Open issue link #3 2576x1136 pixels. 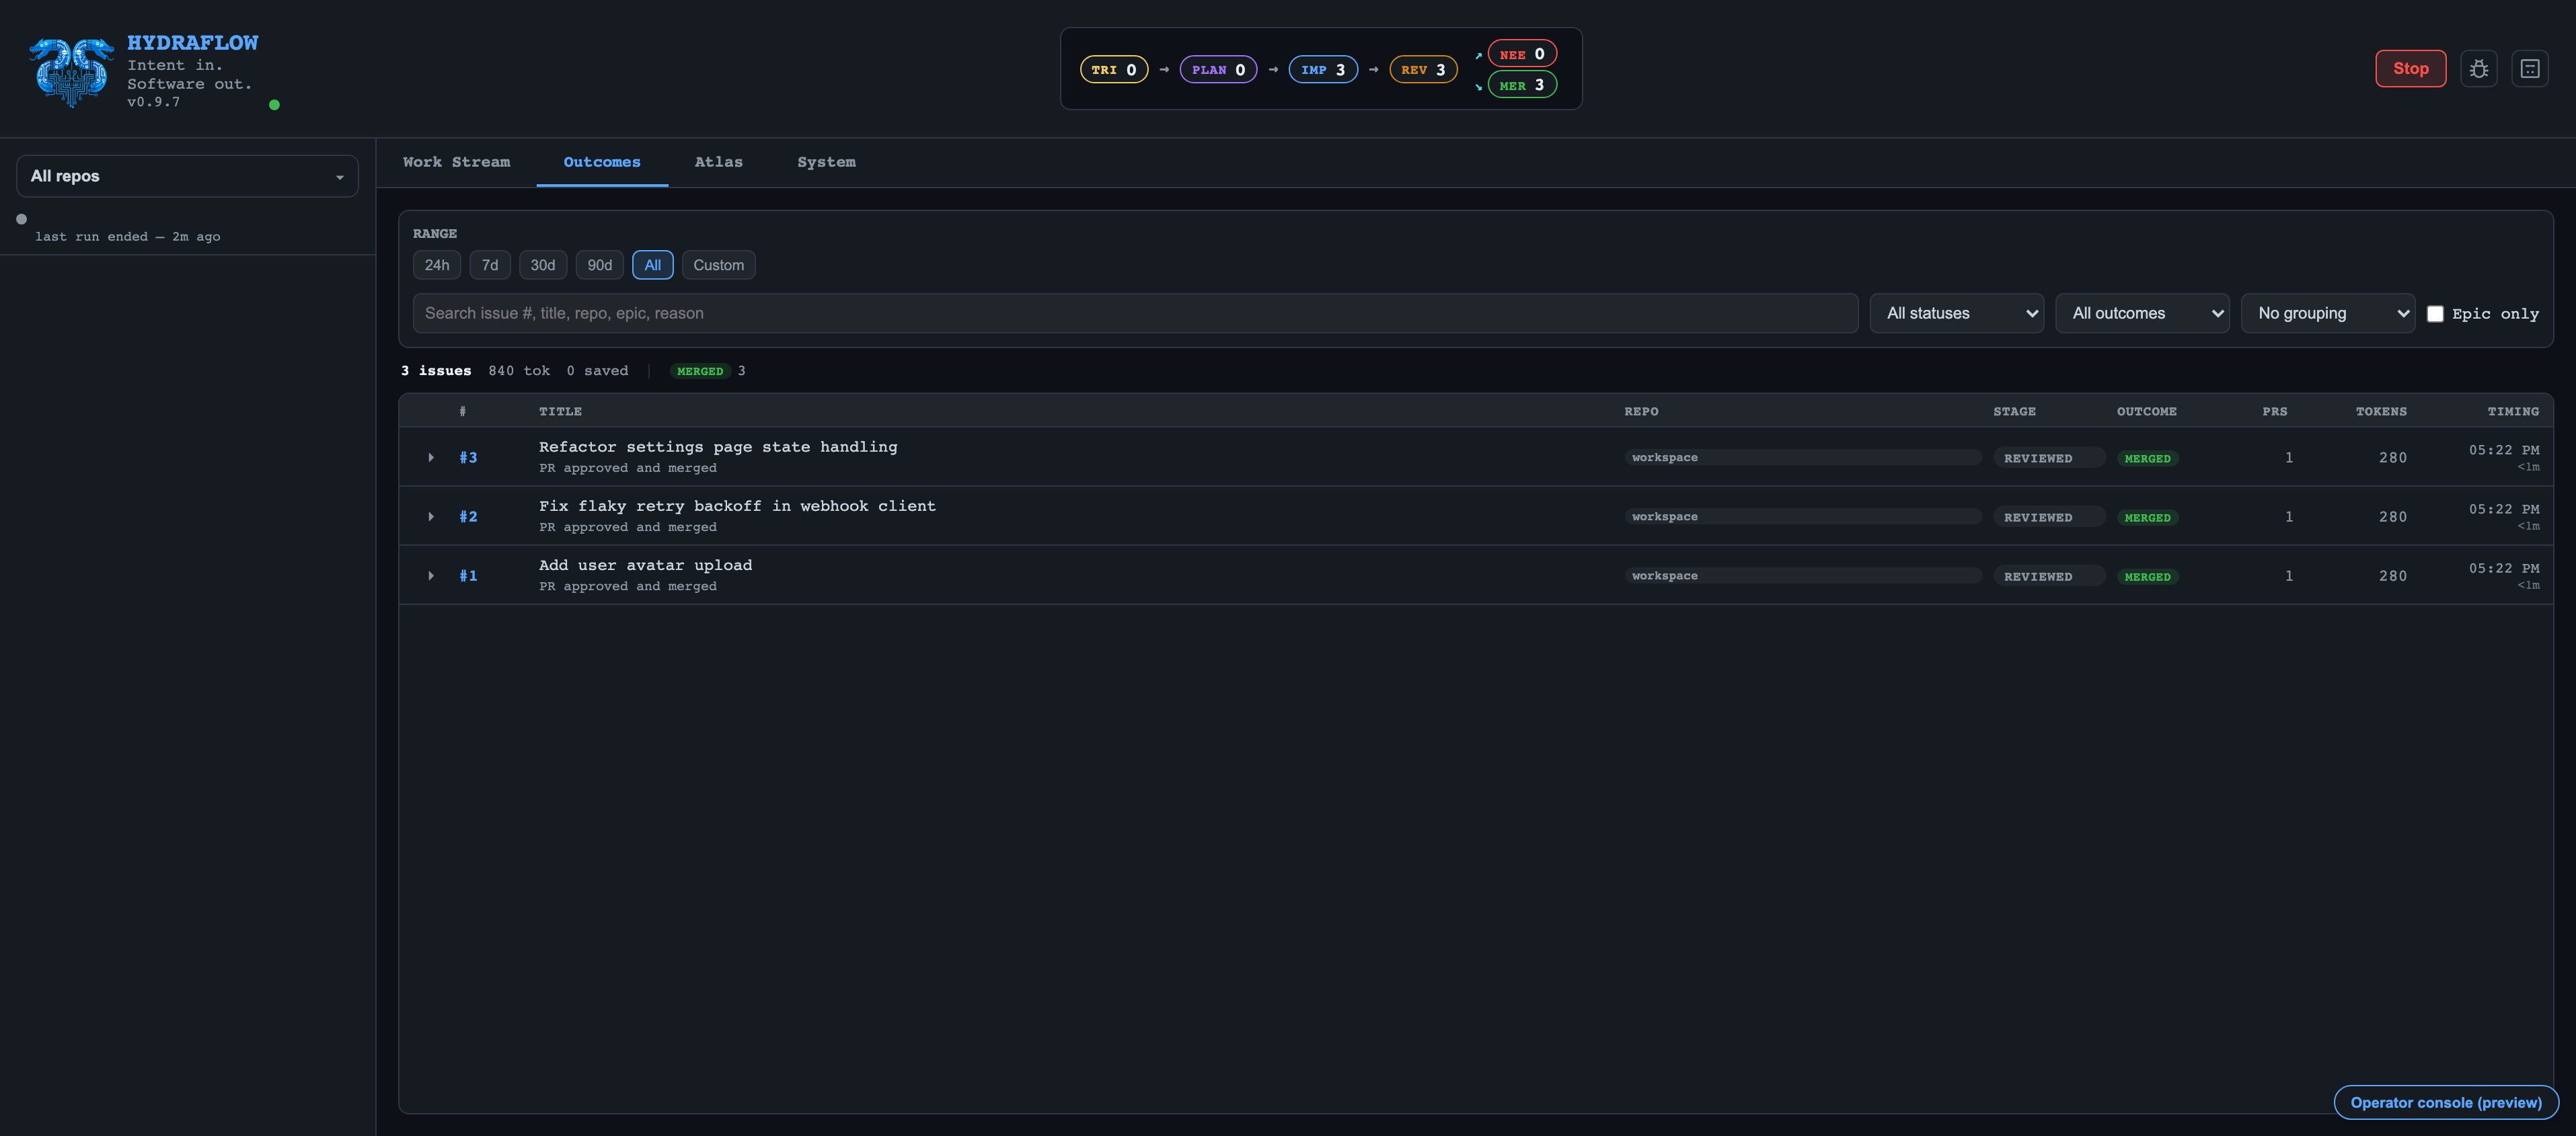(x=468, y=458)
